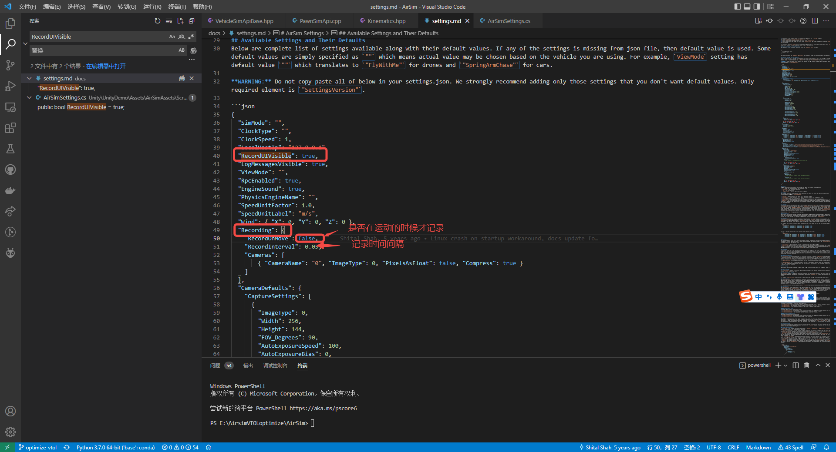Open the Source Control view in activity bar

point(10,65)
